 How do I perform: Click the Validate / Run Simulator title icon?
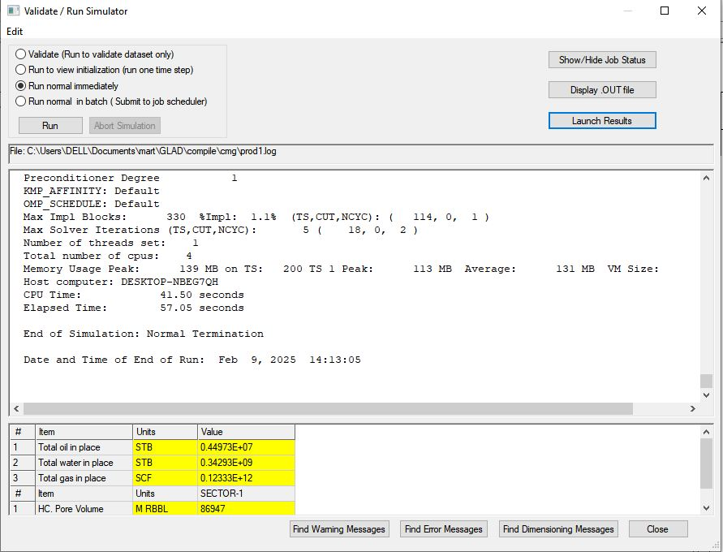[13, 11]
